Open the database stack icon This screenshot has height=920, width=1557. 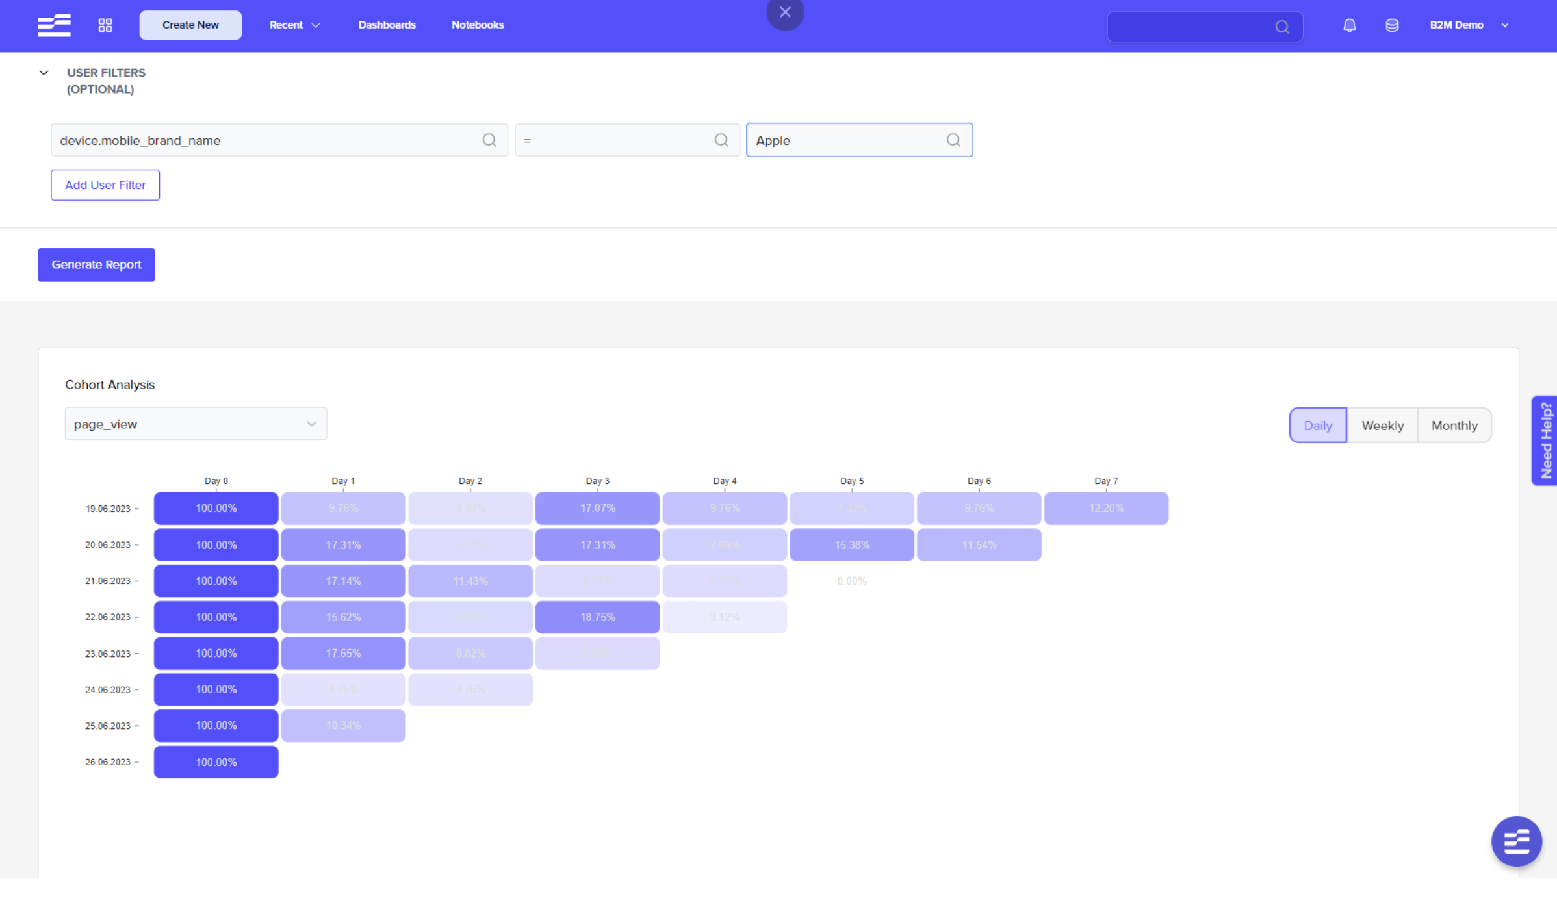(1391, 25)
